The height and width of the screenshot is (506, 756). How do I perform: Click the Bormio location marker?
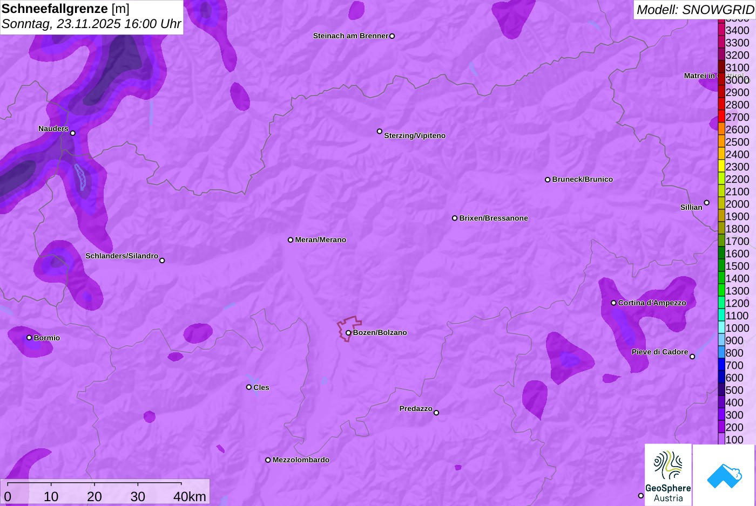click(29, 338)
